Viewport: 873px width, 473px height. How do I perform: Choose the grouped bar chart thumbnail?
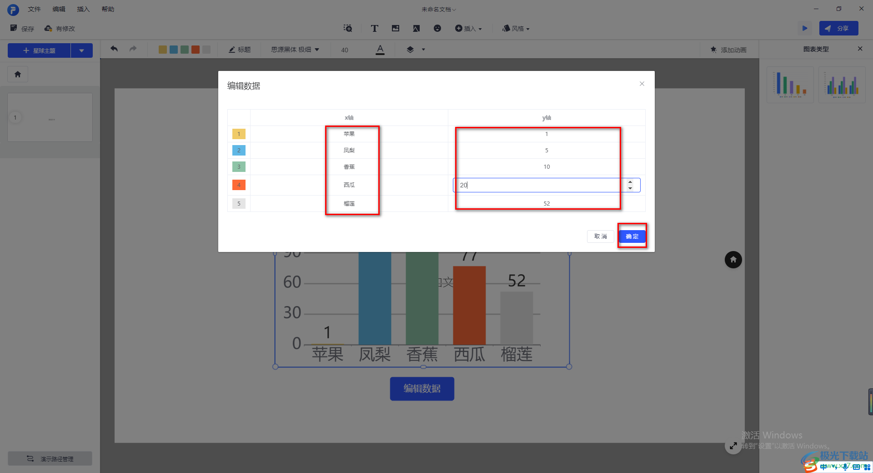[x=842, y=85]
